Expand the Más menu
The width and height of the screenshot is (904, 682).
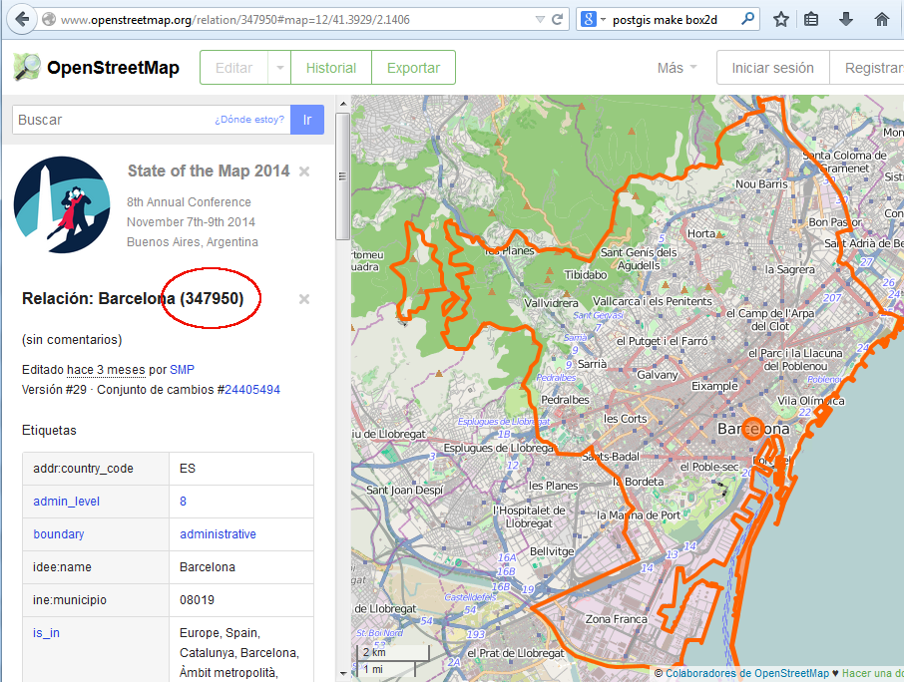point(677,68)
